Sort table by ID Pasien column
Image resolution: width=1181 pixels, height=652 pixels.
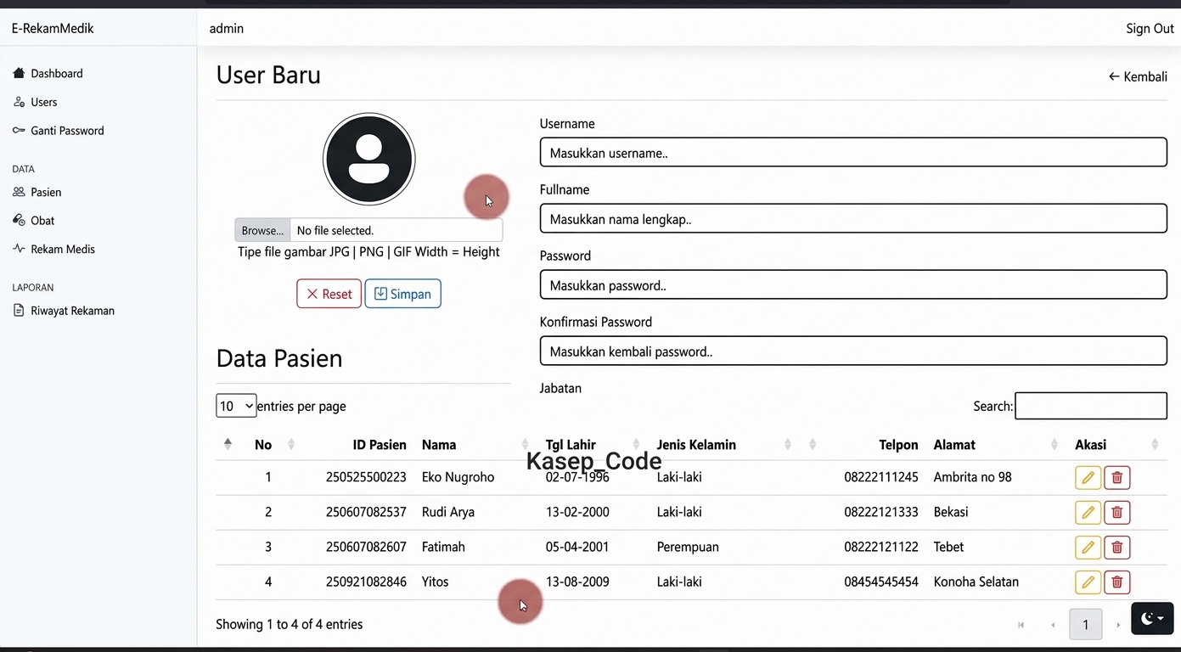[x=380, y=445]
